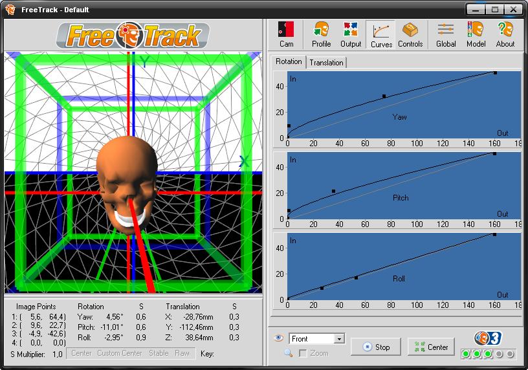Screen dimensions: 528x370
Task: Click the fourth grey indicator light
Action: tap(499, 354)
